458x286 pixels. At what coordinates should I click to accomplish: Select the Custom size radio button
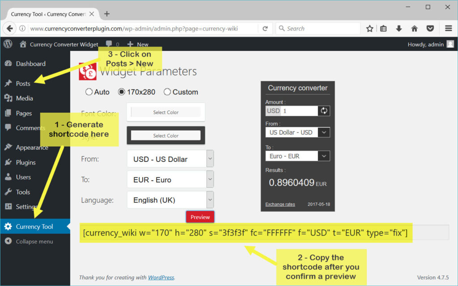pos(167,92)
